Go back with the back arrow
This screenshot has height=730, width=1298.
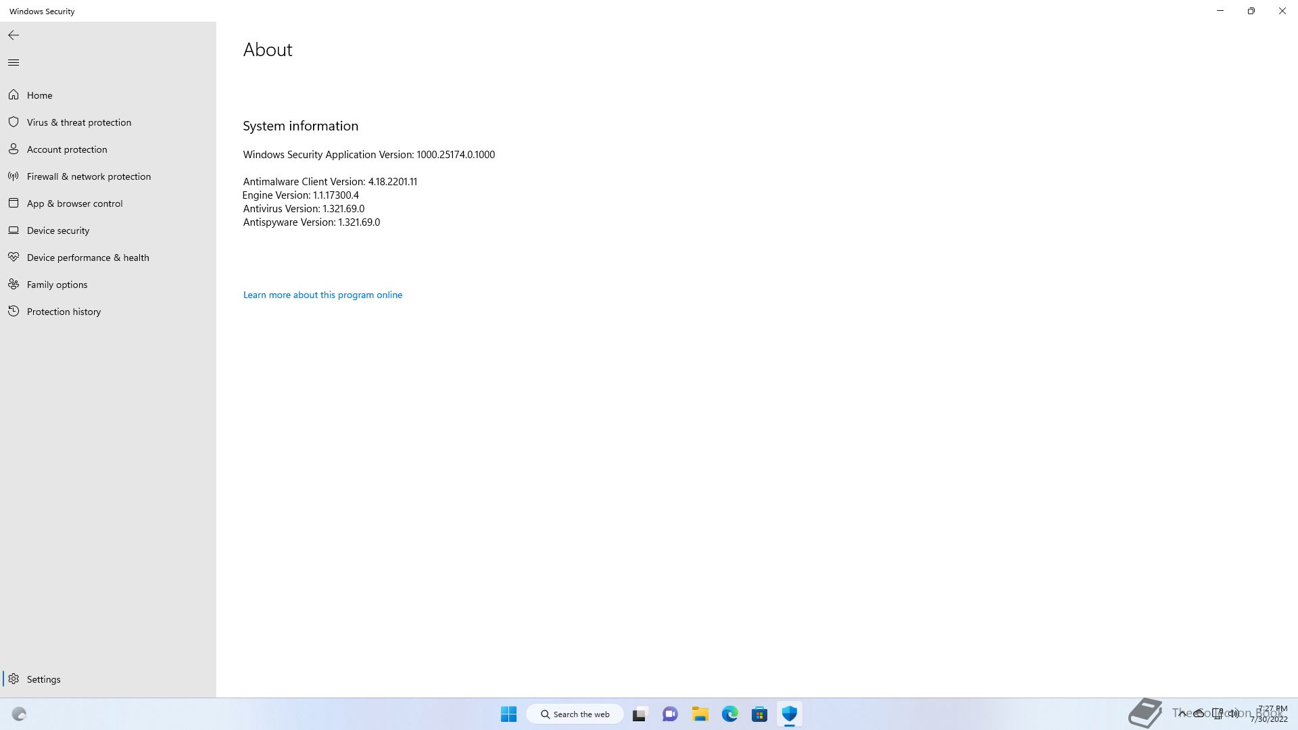14,35
